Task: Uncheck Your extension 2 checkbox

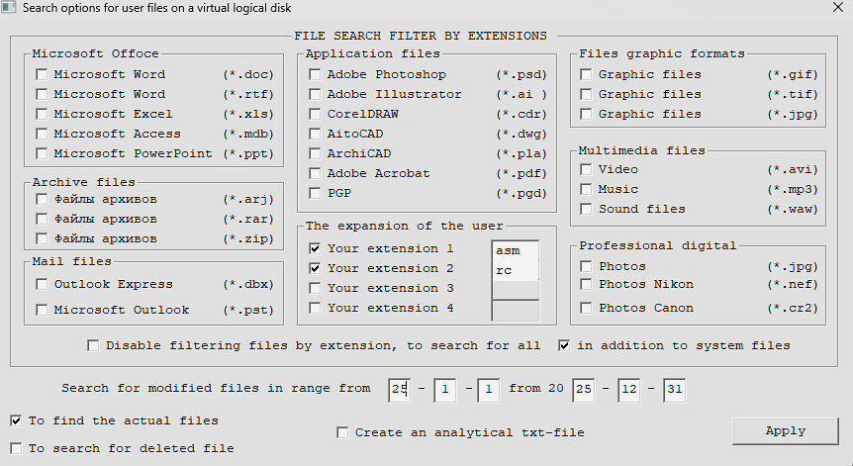Action: point(315,268)
